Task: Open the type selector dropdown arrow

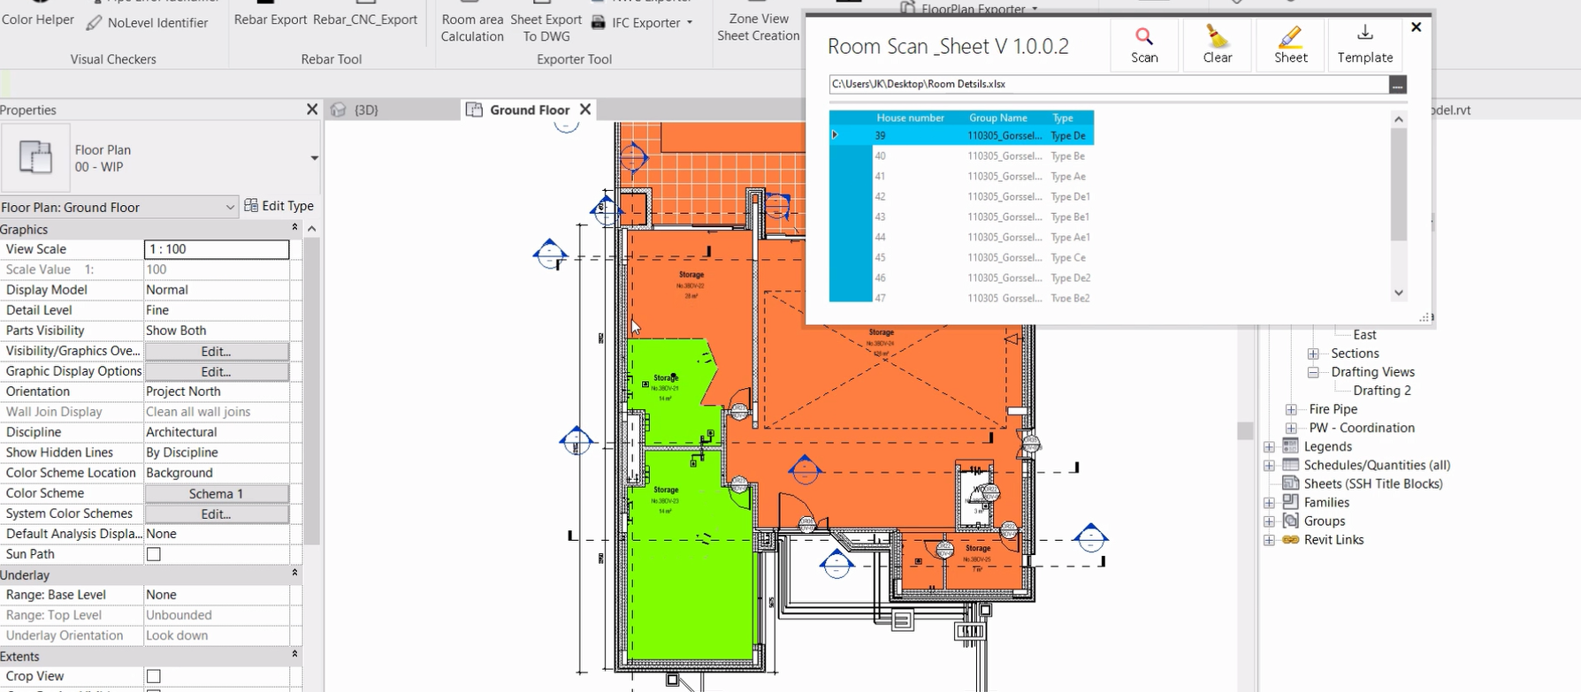Action: (x=314, y=158)
